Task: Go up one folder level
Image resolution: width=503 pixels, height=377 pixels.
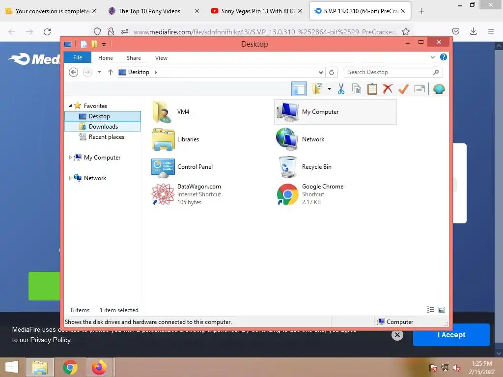Action: pyautogui.click(x=111, y=72)
